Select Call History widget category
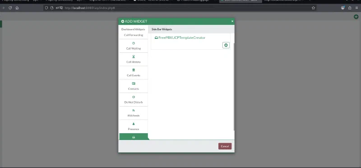Viewport: 361px width, 168px height. pos(133,59)
